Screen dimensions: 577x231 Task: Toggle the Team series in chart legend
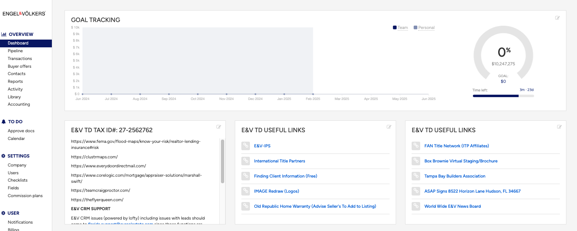[x=400, y=28]
